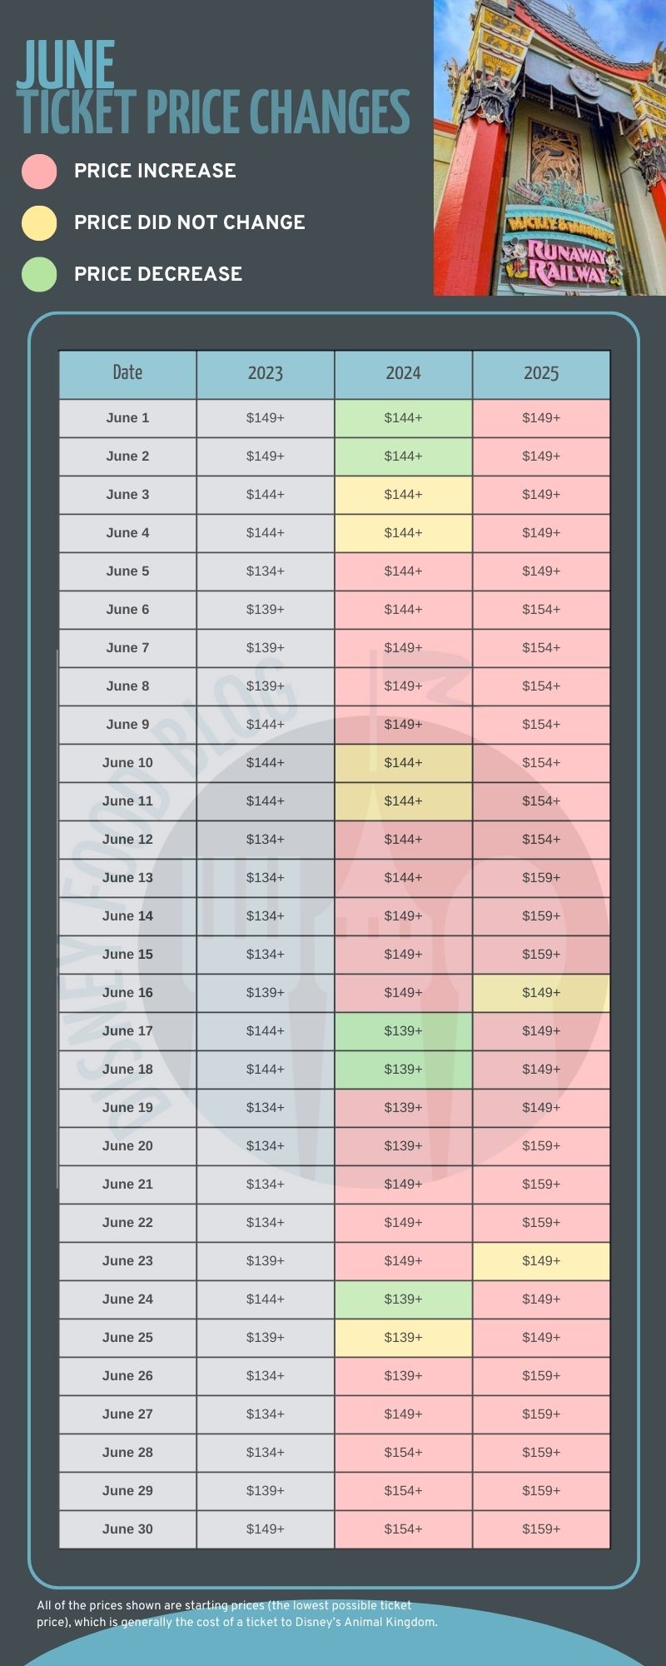Click the green 2024 cell for June 24
The width and height of the screenshot is (666, 1666).
click(404, 1299)
